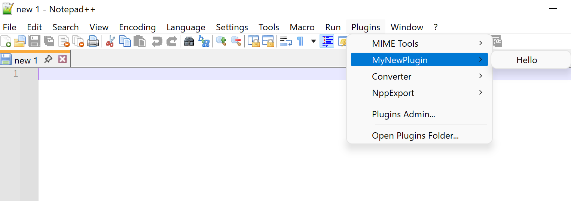Click line number 1 in the margin
This screenshot has height=201, width=571.
point(16,74)
